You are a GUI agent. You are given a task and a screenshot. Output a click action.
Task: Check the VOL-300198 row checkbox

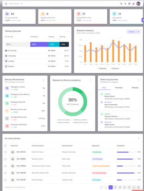[5, 173]
